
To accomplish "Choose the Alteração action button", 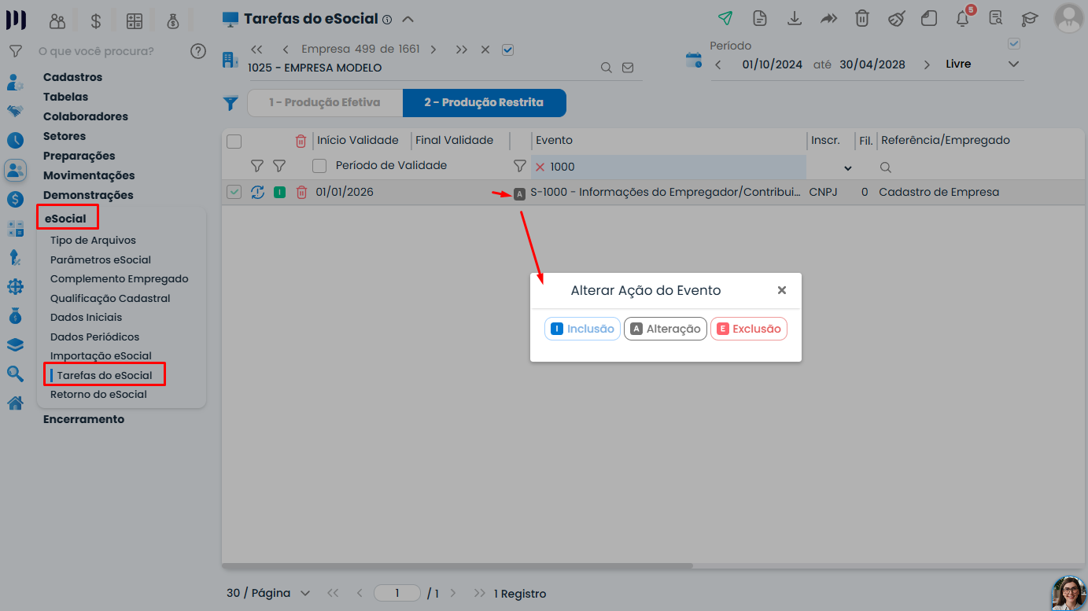I will [x=666, y=329].
